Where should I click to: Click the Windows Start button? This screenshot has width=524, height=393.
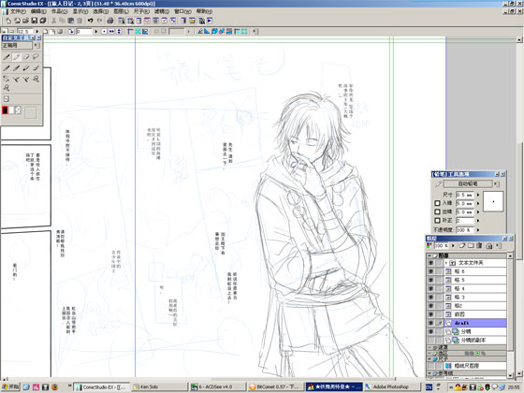[x=10, y=387]
